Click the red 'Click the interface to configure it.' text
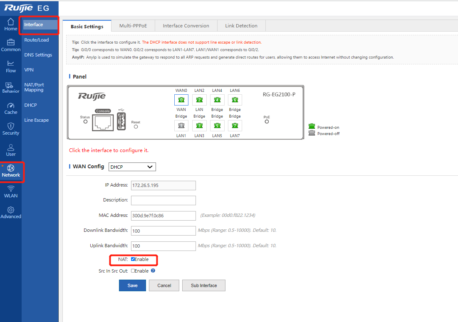 [109, 150]
